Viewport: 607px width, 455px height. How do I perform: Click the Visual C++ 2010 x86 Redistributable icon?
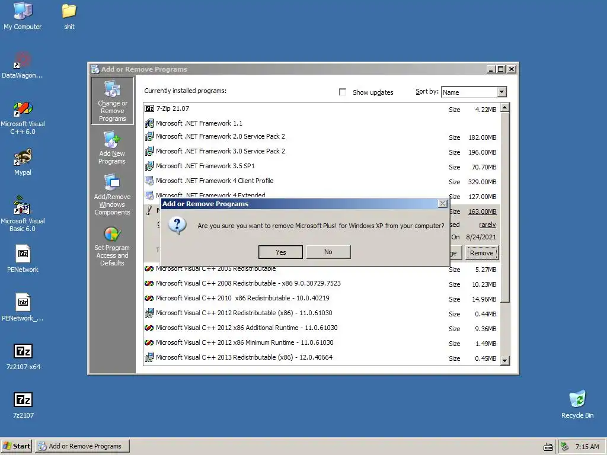point(149,299)
